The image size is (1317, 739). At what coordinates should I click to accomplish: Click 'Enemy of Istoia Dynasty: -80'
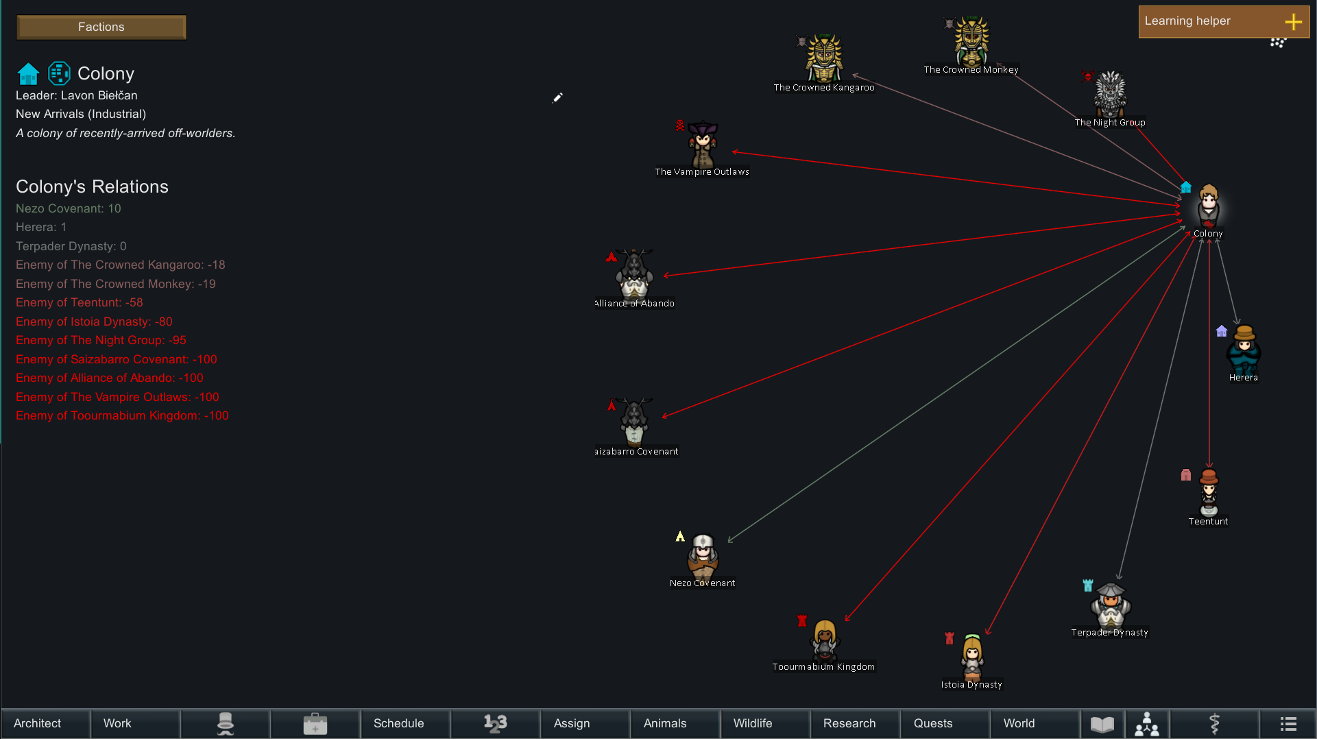(x=94, y=322)
